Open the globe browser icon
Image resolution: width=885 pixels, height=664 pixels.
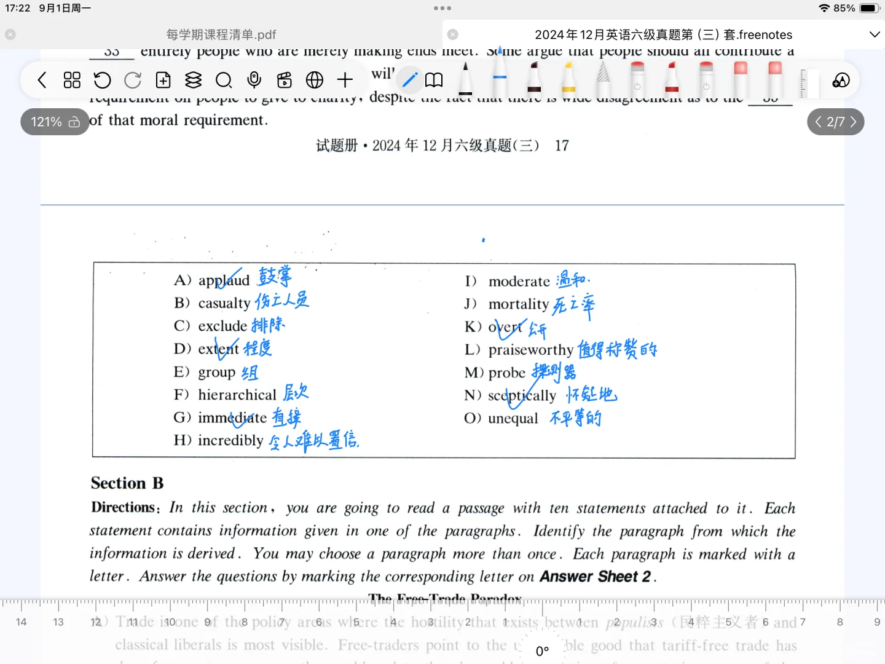click(x=315, y=80)
